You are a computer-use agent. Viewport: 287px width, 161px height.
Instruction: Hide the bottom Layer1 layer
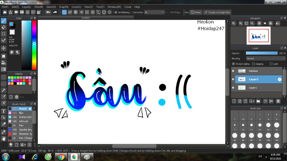[233, 88]
